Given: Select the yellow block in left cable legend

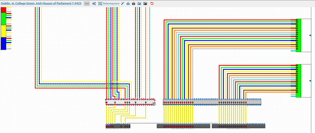Looking at the screenshot, I should coord(3,31).
